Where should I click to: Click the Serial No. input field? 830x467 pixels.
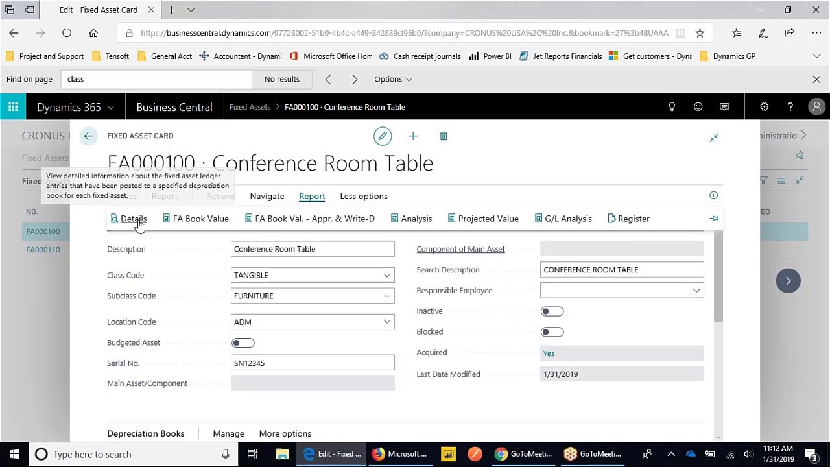pyautogui.click(x=313, y=363)
